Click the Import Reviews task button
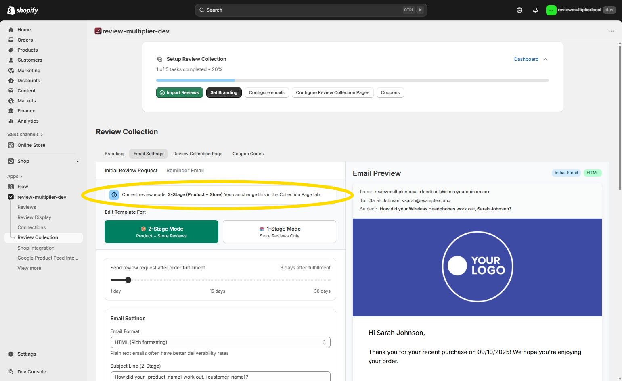 180,93
